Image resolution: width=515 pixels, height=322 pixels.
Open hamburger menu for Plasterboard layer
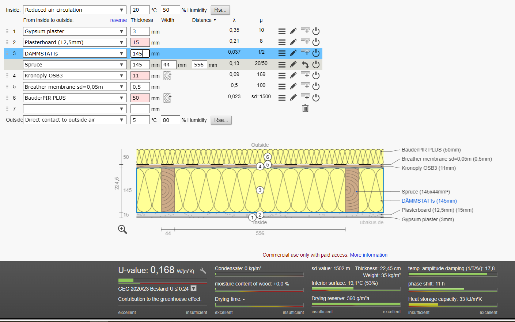282,42
